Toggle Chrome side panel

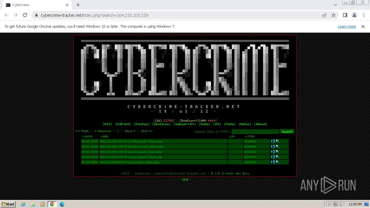[345, 15]
